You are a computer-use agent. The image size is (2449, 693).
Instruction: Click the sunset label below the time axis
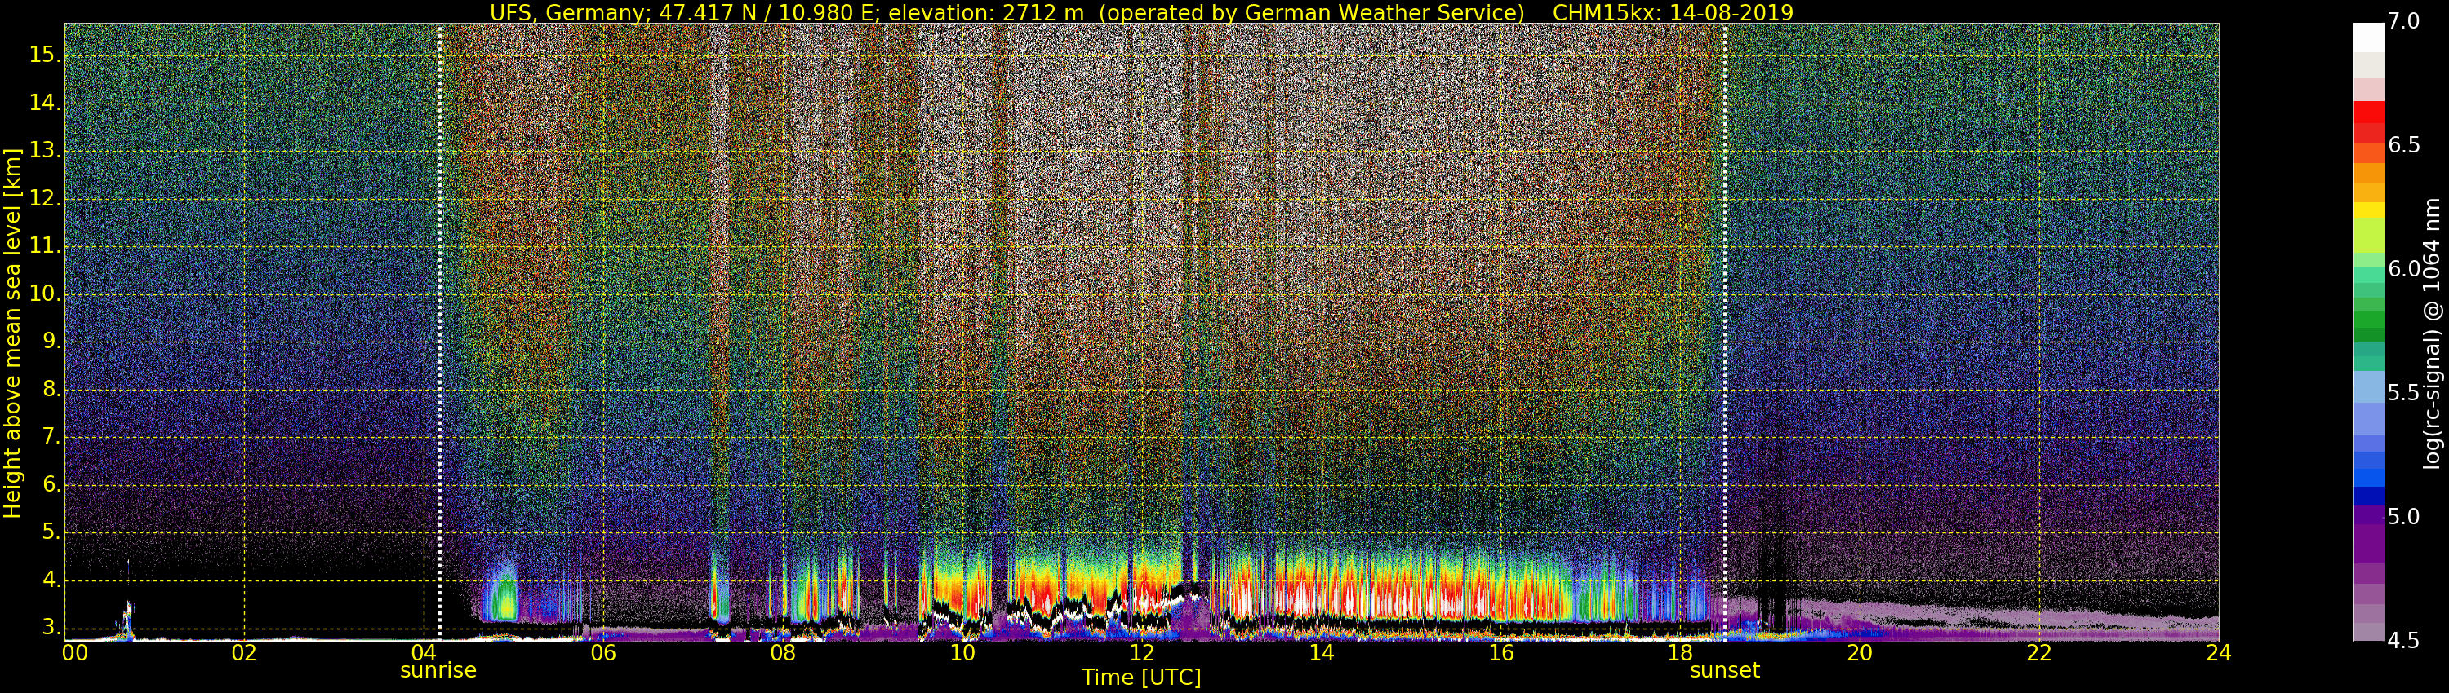[1723, 670]
